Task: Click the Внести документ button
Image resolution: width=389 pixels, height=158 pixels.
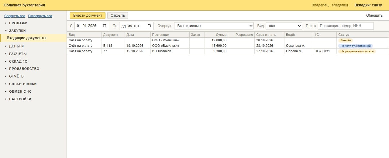Action: [x=88, y=15]
